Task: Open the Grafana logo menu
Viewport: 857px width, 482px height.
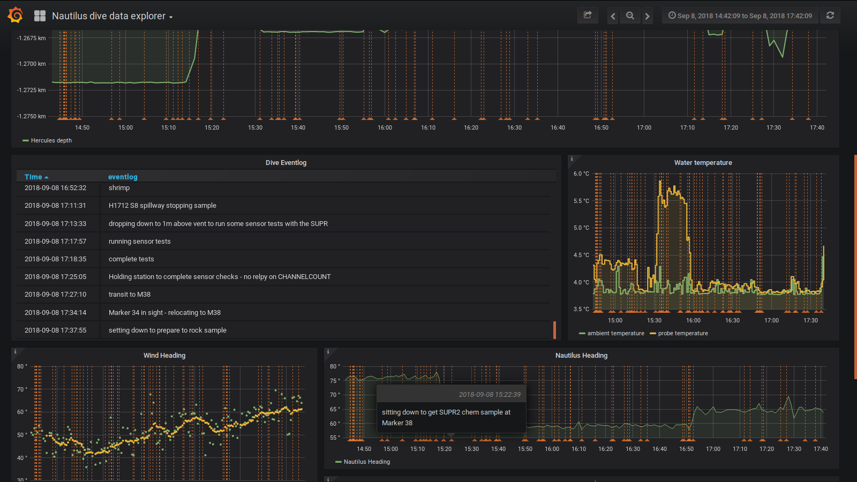Action: click(x=16, y=16)
